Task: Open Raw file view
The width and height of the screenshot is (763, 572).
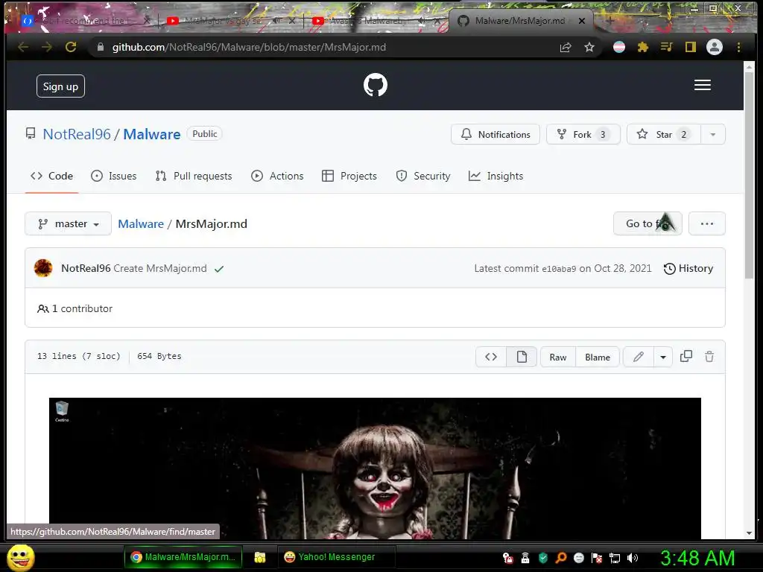Action: pyautogui.click(x=557, y=357)
